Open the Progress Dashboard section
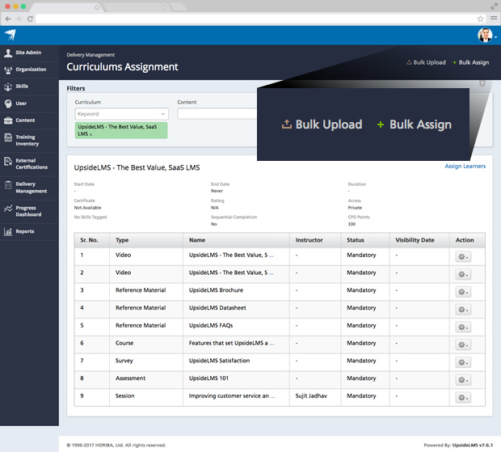Screen dimensions: 501x452 tap(29, 212)
